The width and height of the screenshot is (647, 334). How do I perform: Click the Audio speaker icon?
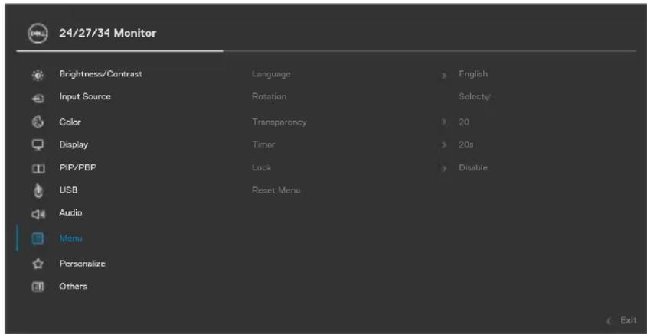coord(38,214)
